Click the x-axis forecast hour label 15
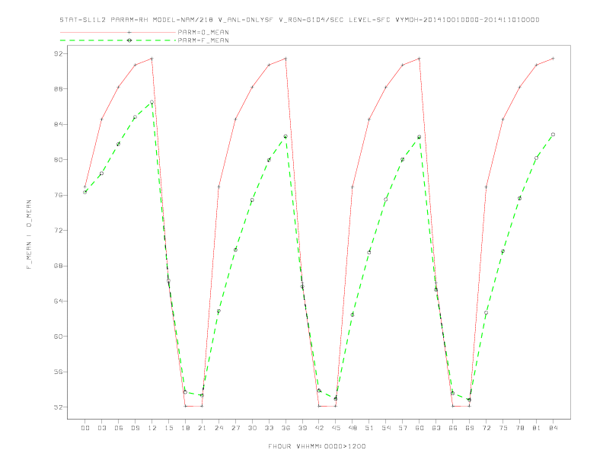603x466 pixels. click(x=168, y=428)
